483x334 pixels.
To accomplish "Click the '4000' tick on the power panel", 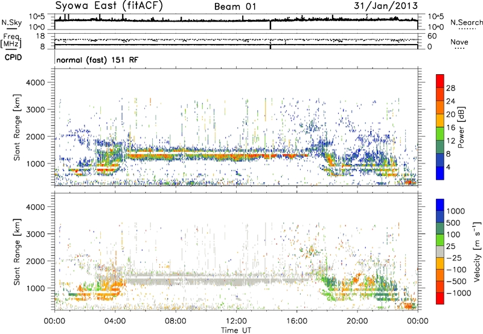I will pyautogui.click(x=35, y=83).
